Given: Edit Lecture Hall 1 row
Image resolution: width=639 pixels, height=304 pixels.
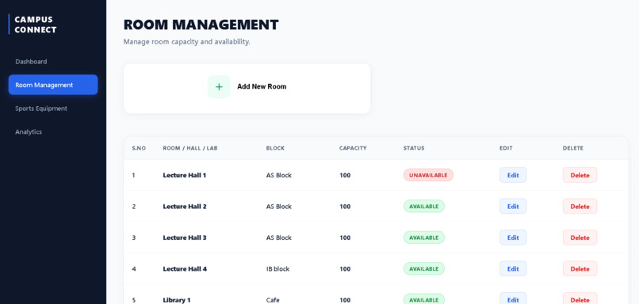Looking at the screenshot, I should (513, 175).
